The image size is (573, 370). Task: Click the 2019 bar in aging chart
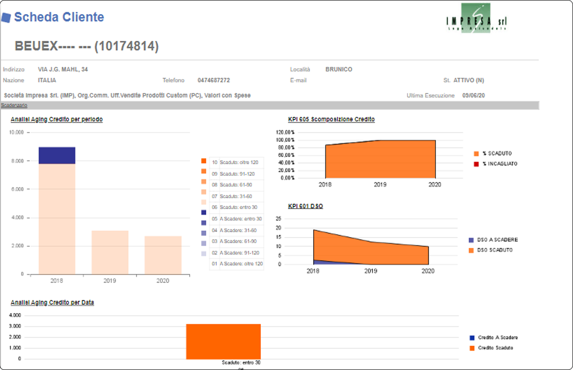[x=110, y=253]
